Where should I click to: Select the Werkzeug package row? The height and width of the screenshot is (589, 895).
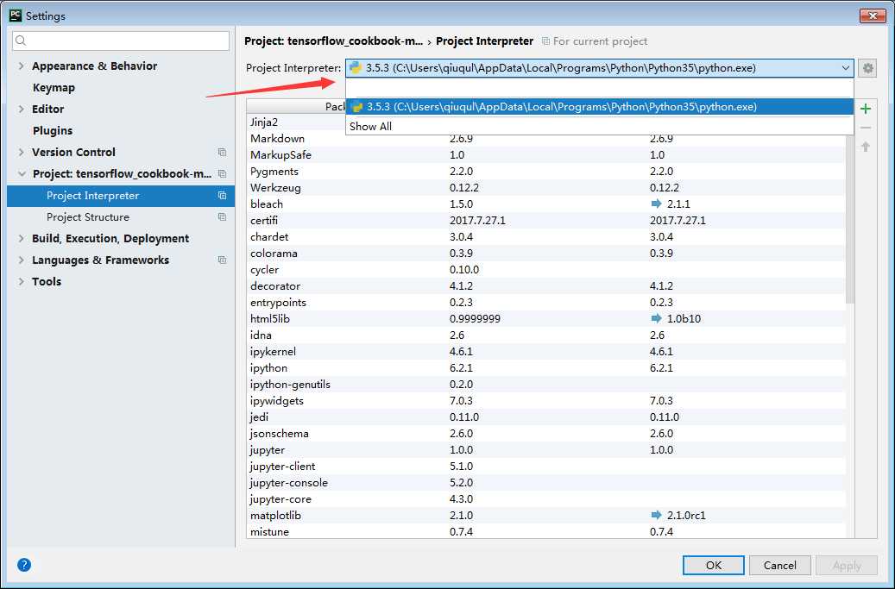point(546,188)
